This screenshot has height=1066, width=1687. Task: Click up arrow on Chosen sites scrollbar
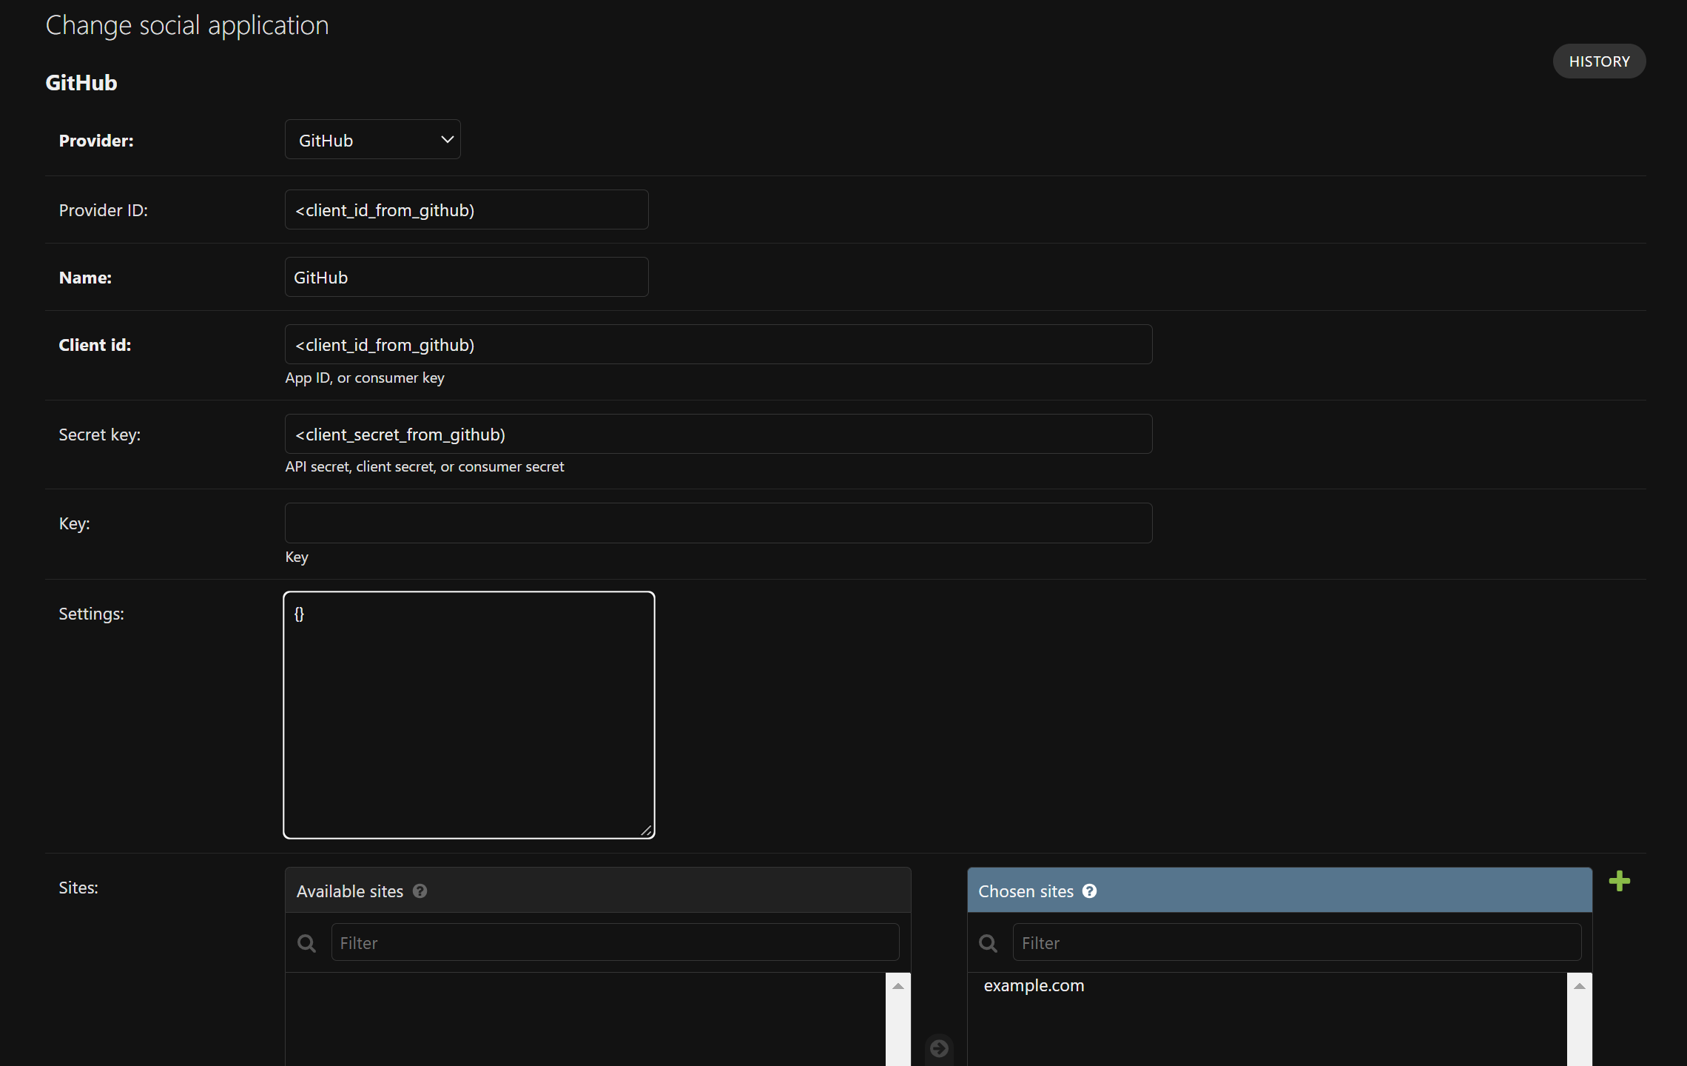[x=1579, y=986]
